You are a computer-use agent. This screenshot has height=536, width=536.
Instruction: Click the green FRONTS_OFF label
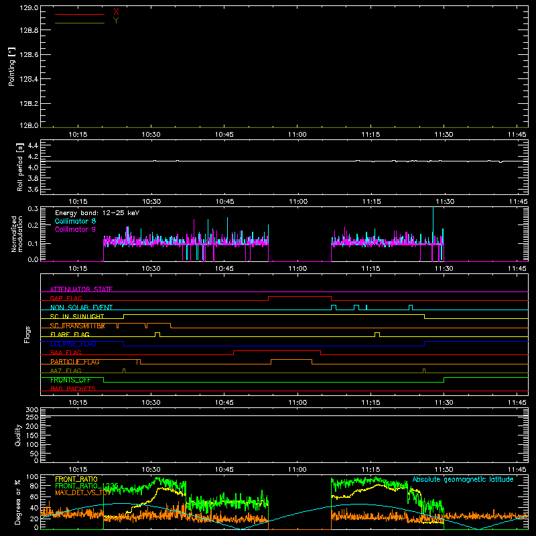70,380
